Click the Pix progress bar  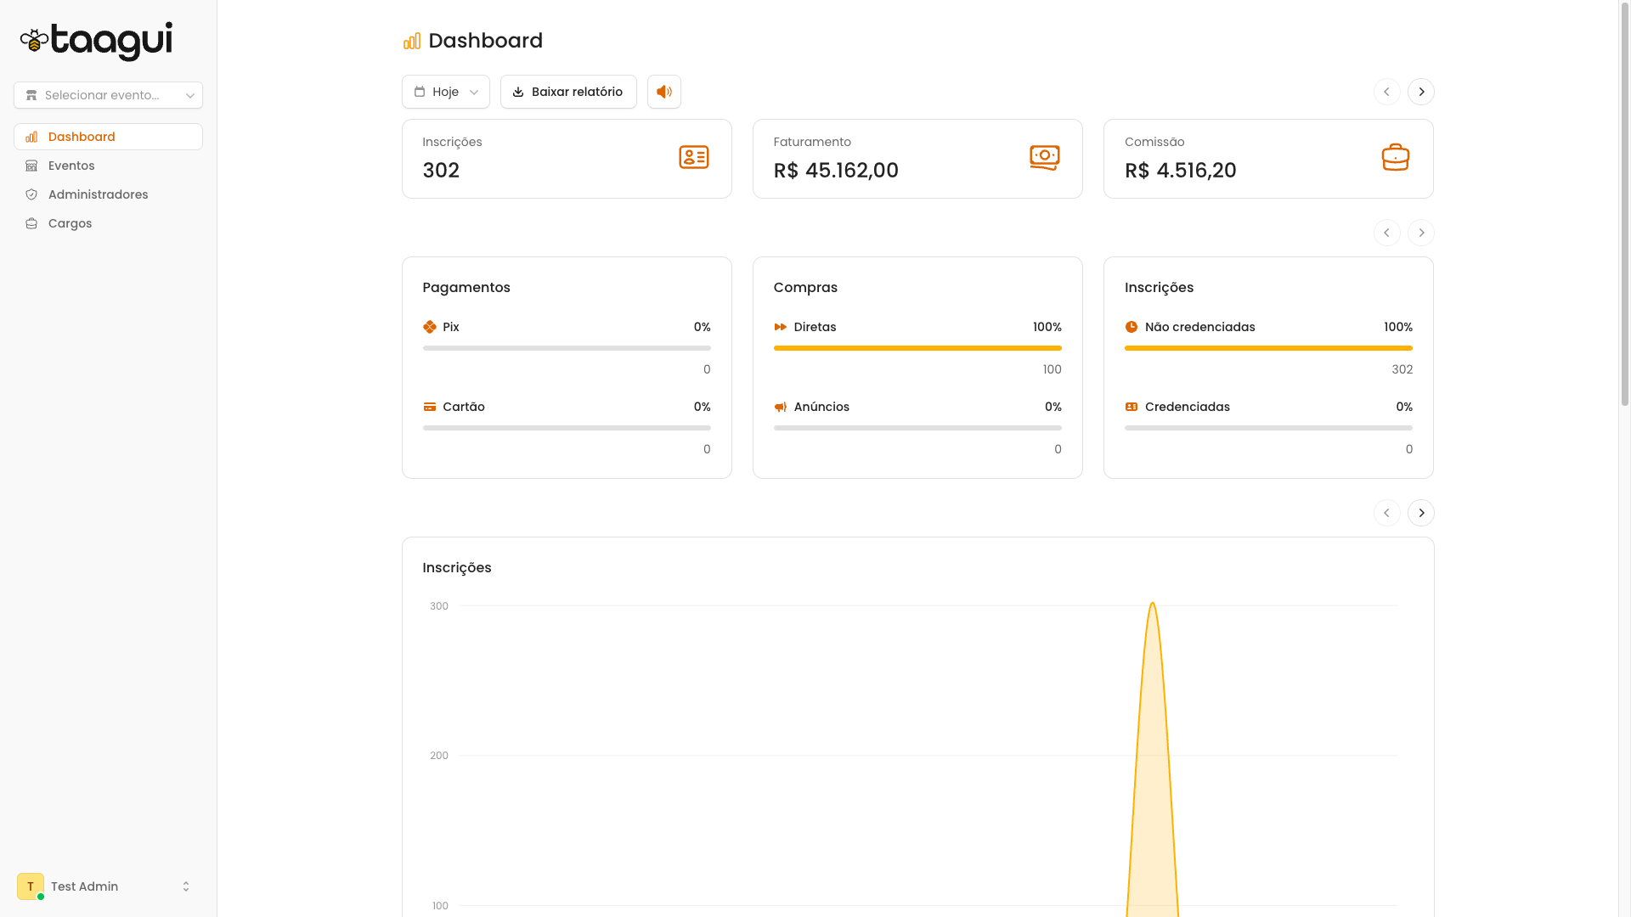(567, 348)
